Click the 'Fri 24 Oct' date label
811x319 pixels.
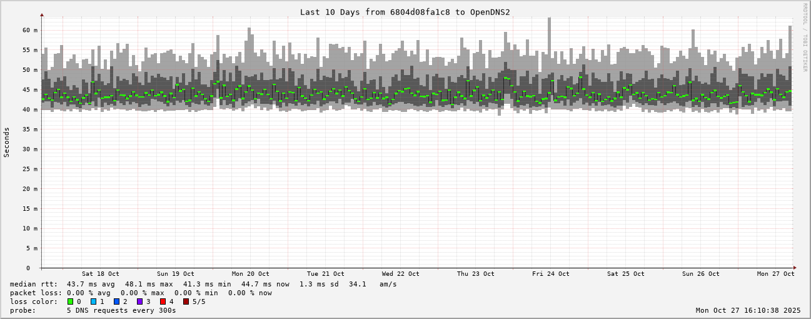point(550,274)
